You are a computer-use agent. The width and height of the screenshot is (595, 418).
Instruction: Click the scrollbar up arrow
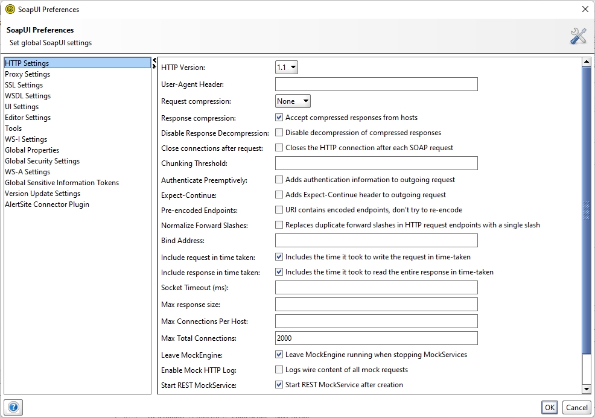pyautogui.click(x=587, y=62)
